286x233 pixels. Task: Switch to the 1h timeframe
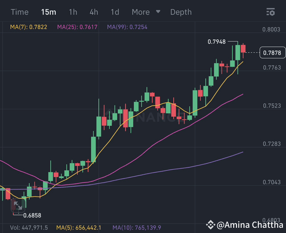coord(73,12)
